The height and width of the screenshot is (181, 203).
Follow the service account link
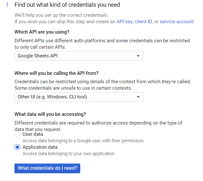[x=177, y=22]
